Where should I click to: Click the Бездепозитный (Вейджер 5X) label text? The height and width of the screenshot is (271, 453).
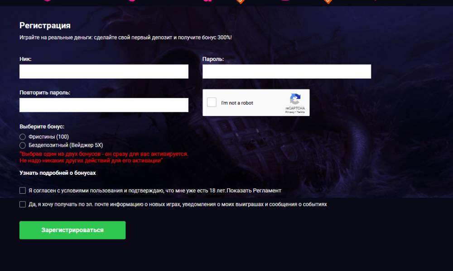[66, 145]
